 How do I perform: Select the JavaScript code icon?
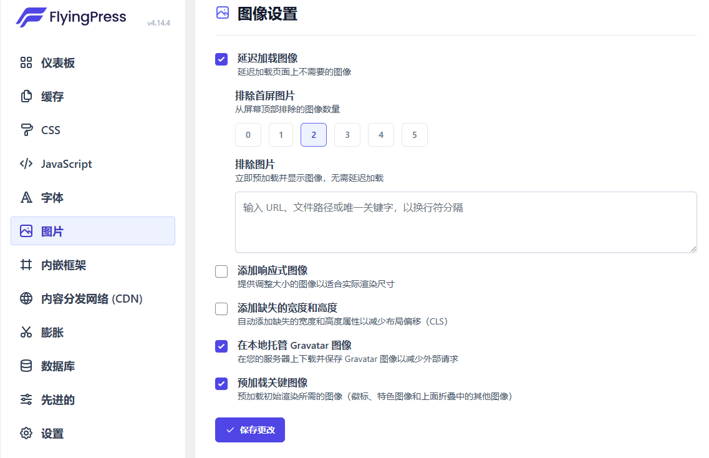(25, 163)
